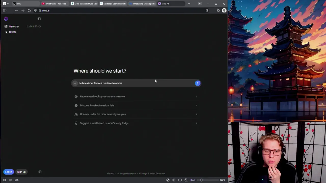The width and height of the screenshot is (326, 183).
Task: Open the Vivaldi main menu icon
Action: tap(5, 4)
